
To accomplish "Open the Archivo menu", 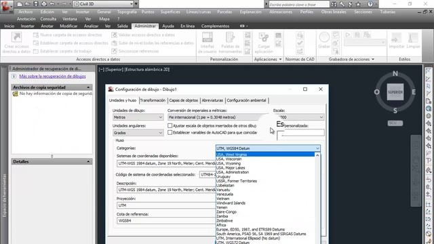I will (x=26, y=12).
